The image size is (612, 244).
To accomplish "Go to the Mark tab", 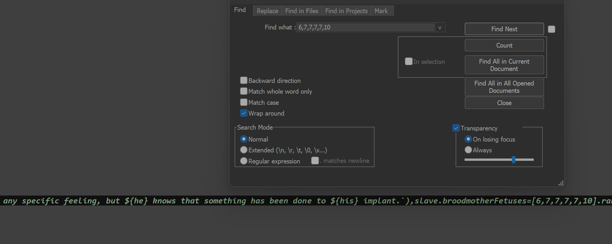I will point(381,11).
